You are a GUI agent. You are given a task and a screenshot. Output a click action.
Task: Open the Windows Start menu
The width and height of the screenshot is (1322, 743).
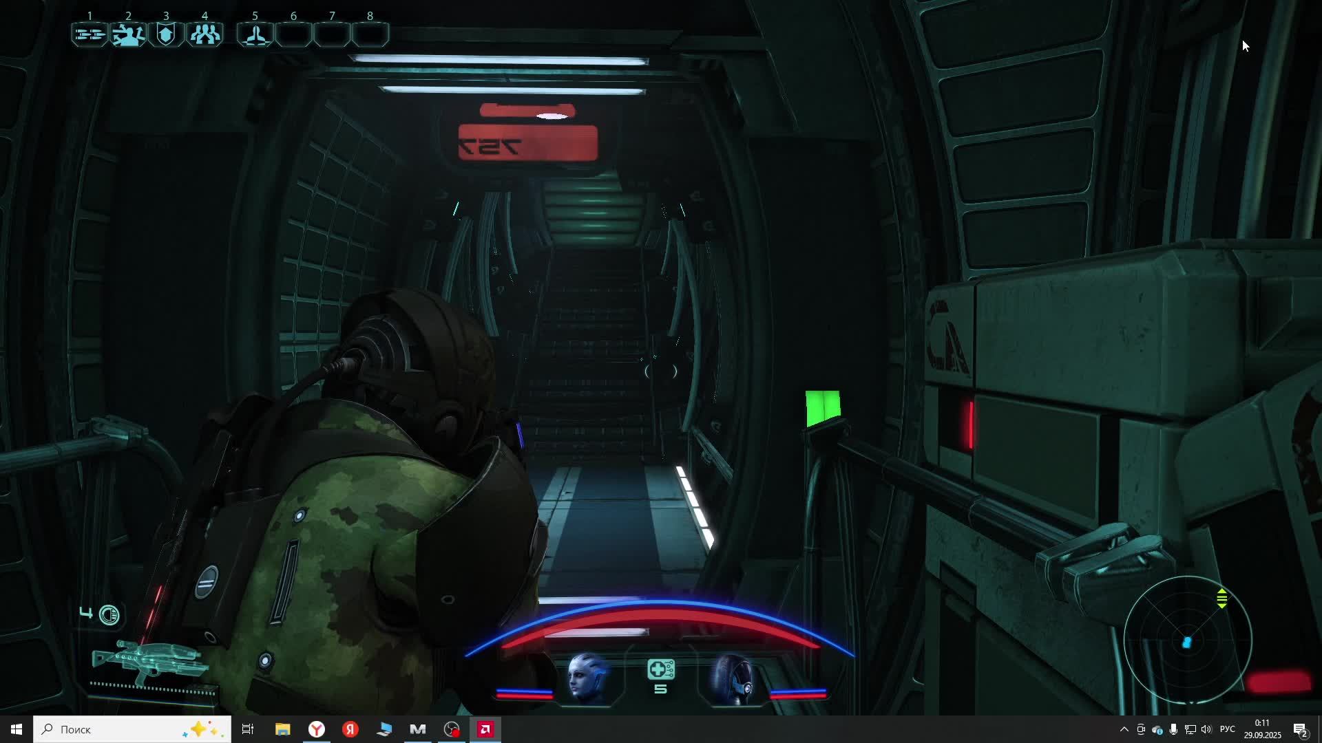(17, 729)
